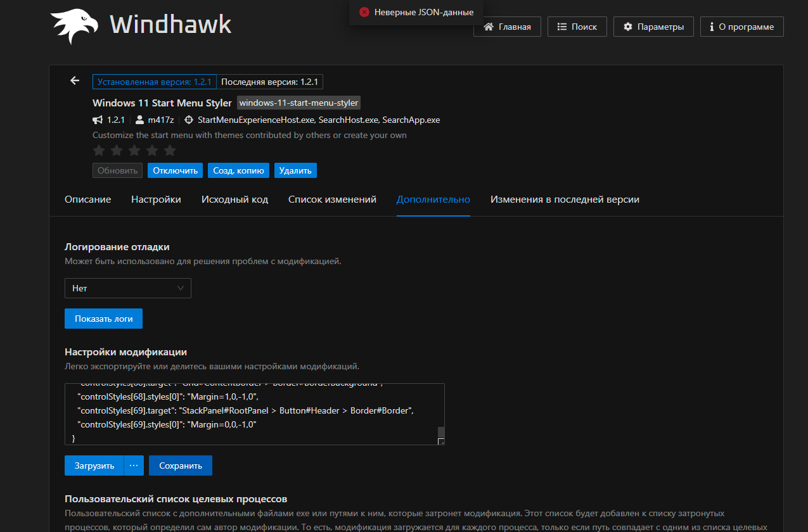Click the windows-11-start-menu-styler ID tag
The height and width of the screenshot is (532, 808).
(299, 103)
